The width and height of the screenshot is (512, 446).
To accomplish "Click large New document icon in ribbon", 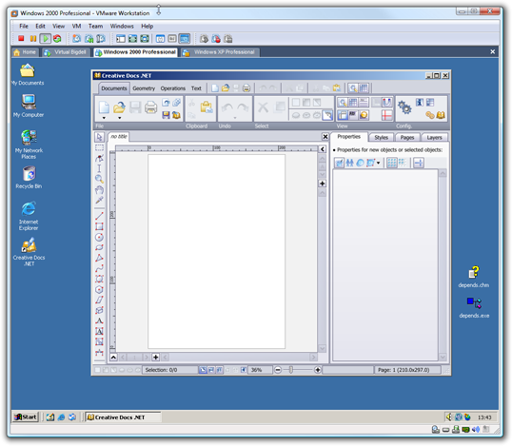I will pyautogui.click(x=104, y=107).
